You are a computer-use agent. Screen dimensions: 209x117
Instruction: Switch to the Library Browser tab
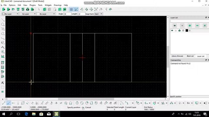(x=177, y=56)
